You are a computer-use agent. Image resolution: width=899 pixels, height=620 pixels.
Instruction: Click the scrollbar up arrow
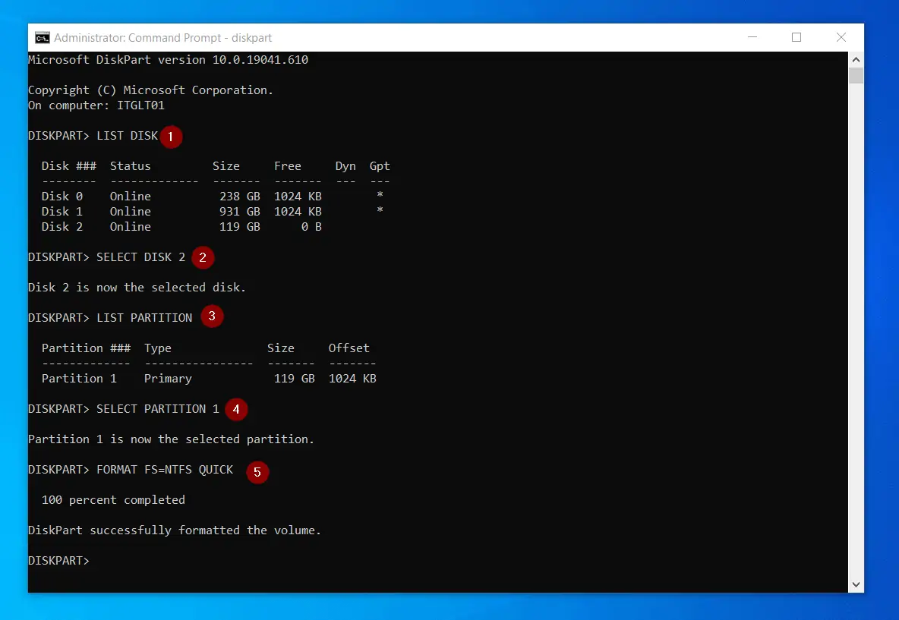tap(856, 60)
